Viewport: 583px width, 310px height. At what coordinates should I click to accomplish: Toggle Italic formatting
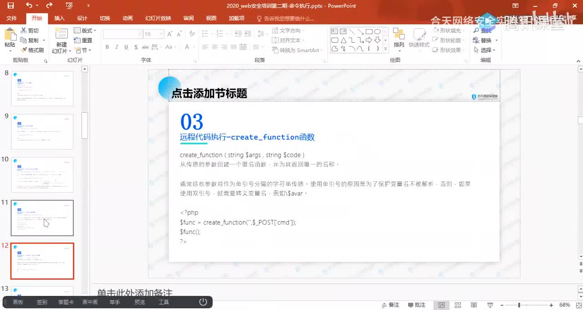117,47
